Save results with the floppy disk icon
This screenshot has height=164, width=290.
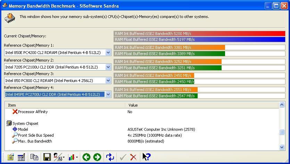click(x=47, y=157)
